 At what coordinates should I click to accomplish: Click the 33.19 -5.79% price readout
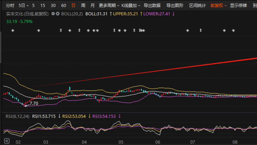tap(19, 22)
